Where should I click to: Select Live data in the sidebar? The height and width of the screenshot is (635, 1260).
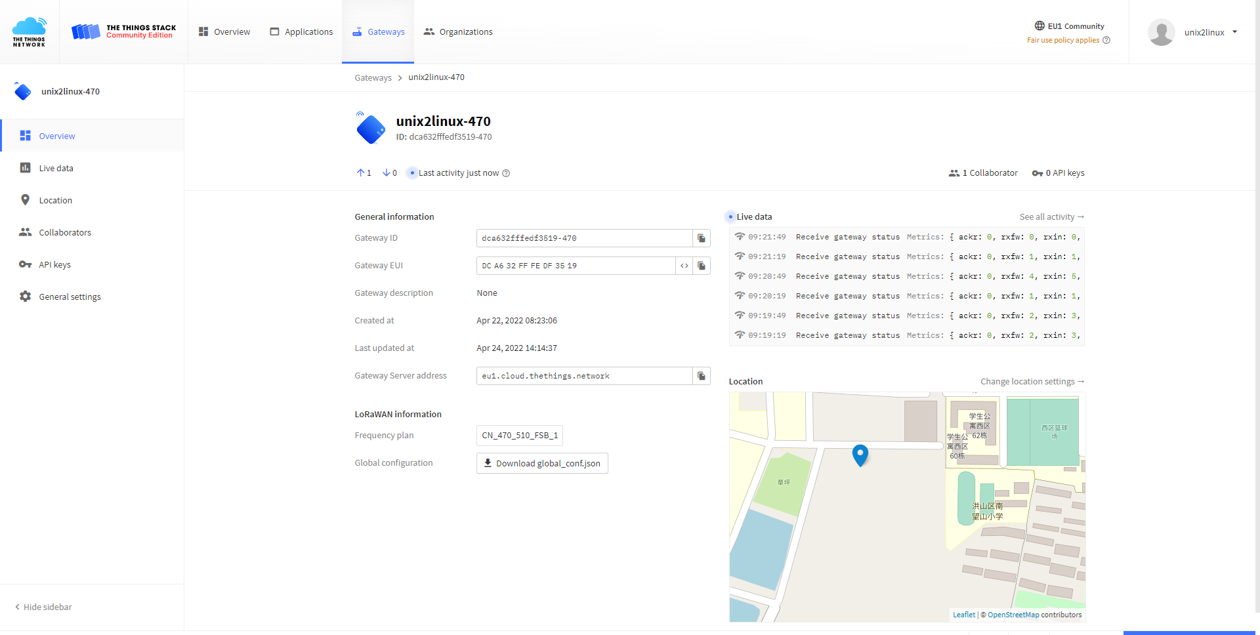point(92,168)
